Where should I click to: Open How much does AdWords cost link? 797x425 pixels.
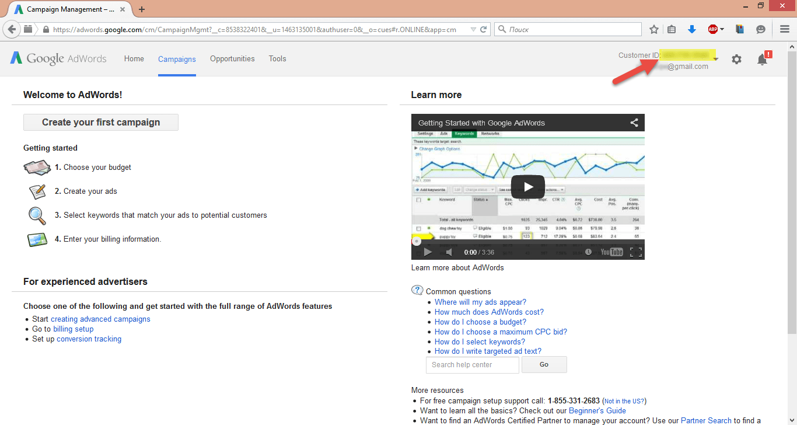click(489, 312)
